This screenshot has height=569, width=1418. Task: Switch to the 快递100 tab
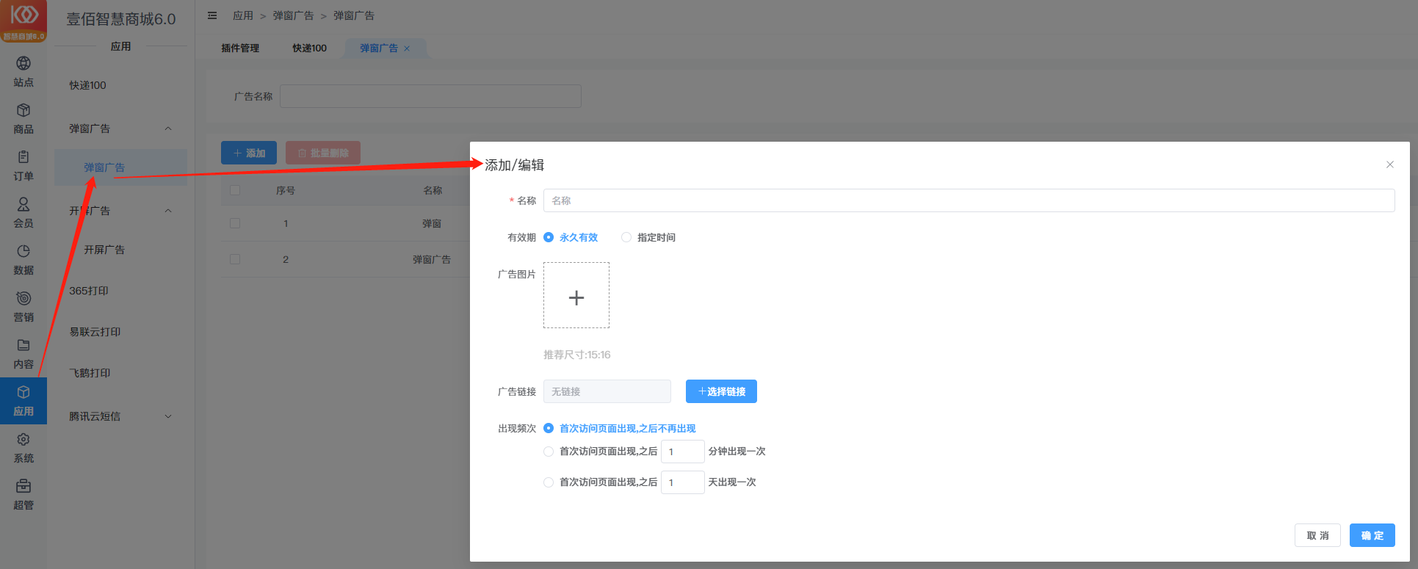[x=309, y=48]
